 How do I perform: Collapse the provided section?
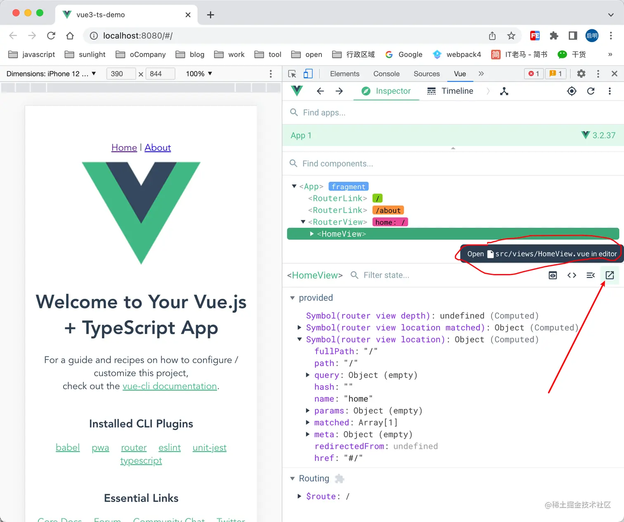click(x=293, y=298)
